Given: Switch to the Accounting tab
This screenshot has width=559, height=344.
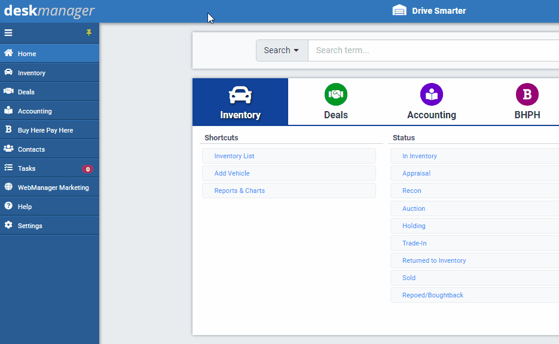Looking at the screenshot, I should pos(432,102).
